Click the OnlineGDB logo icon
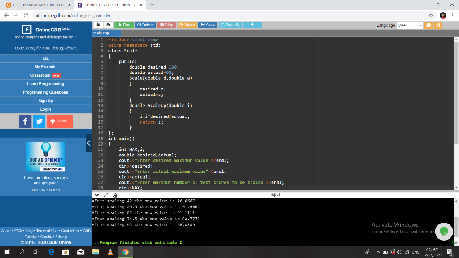 click(26, 29)
